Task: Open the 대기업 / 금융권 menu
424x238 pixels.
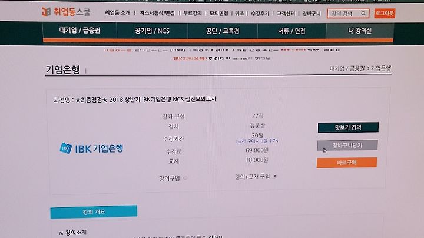Action: click(x=79, y=31)
